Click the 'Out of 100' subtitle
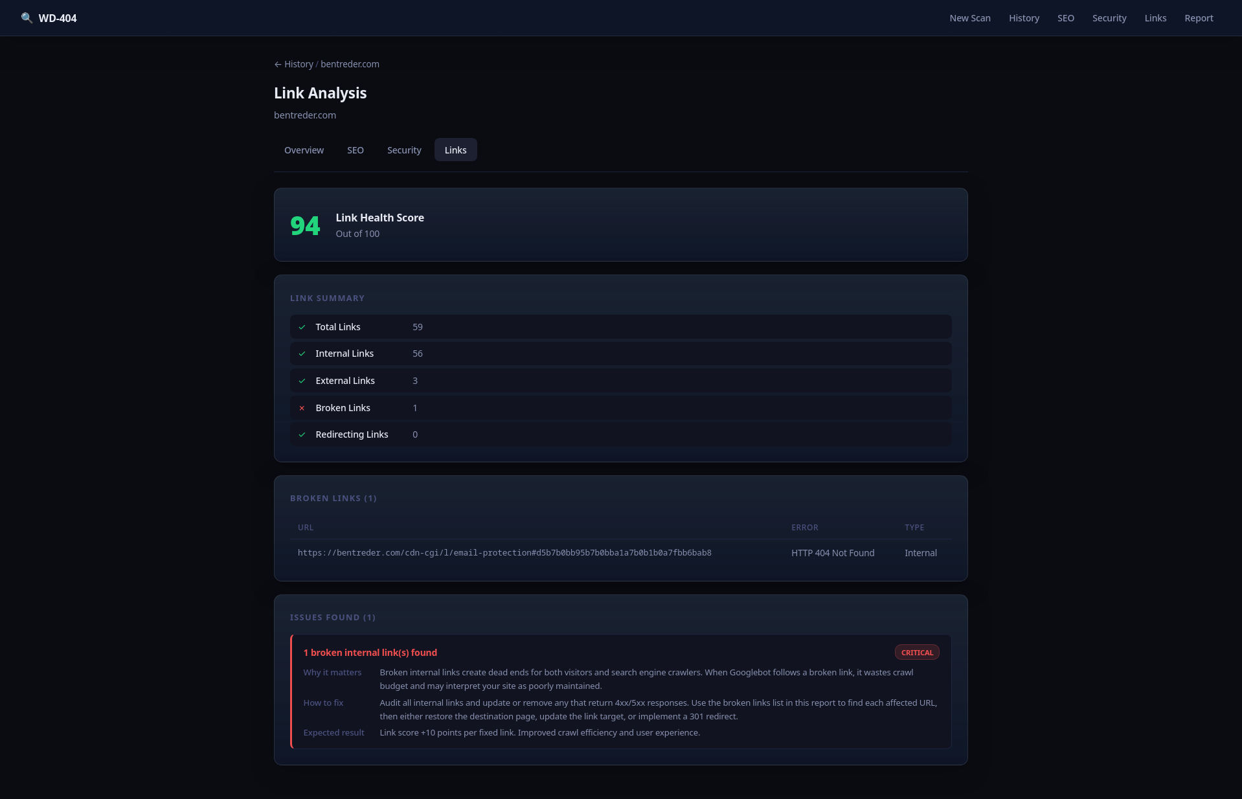Image resolution: width=1242 pixels, height=799 pixels. coord(357,234)
